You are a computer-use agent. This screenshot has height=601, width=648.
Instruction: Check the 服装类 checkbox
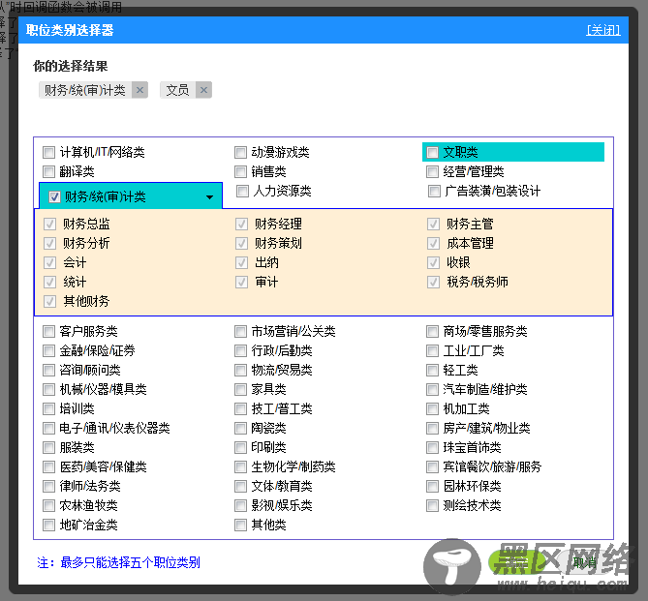48,448
